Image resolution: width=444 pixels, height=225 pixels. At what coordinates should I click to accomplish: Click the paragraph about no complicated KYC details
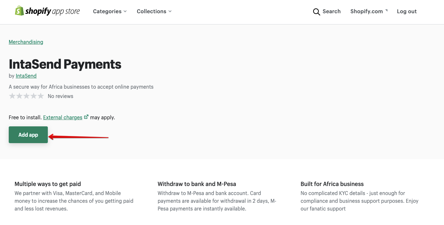359,201
